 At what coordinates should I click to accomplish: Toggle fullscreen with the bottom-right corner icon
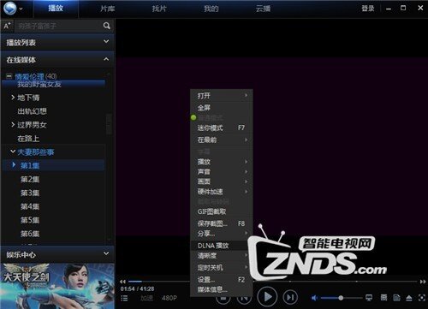(x=422, y=298)
